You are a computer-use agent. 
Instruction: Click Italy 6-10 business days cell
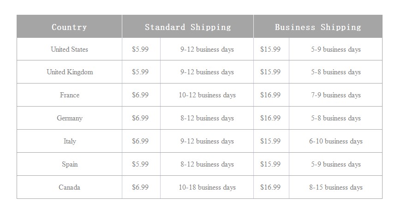tap(336, 141)
